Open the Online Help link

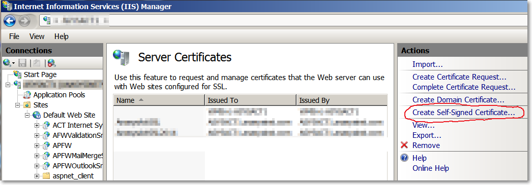pyautogui.click(x=431, y=168)
